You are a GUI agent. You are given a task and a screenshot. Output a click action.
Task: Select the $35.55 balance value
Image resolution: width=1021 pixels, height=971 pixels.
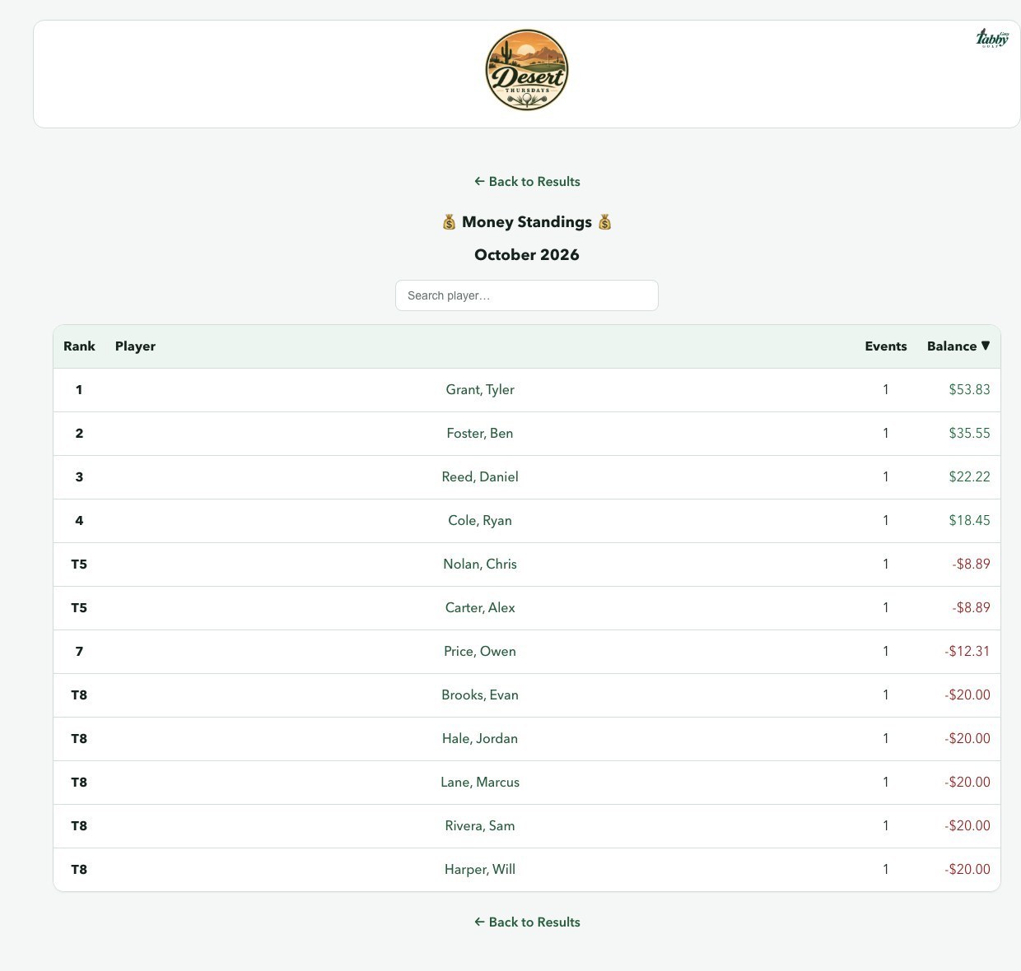coord(969,434)
